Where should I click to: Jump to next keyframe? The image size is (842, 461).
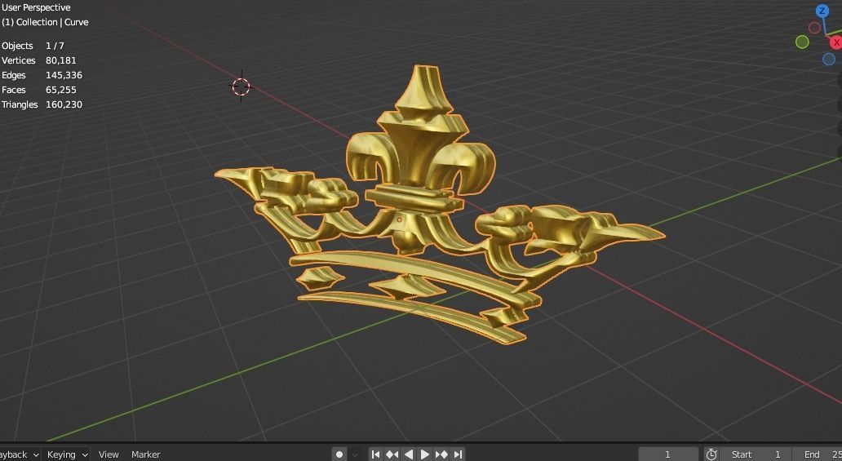[x=441, y=454]
